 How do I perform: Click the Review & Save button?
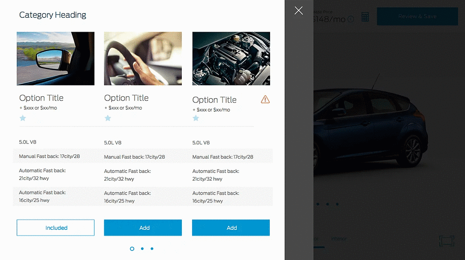pos(417,16)
